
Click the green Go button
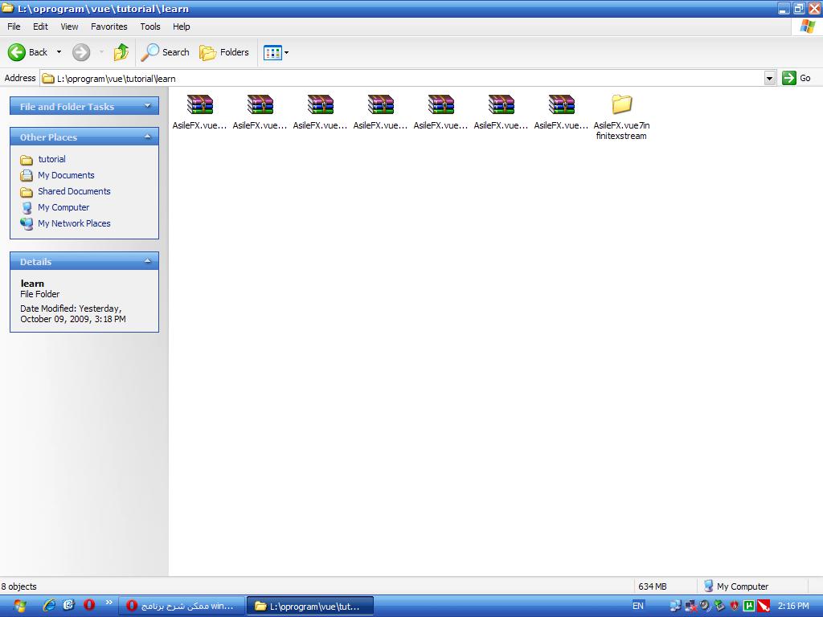point(796,78)
